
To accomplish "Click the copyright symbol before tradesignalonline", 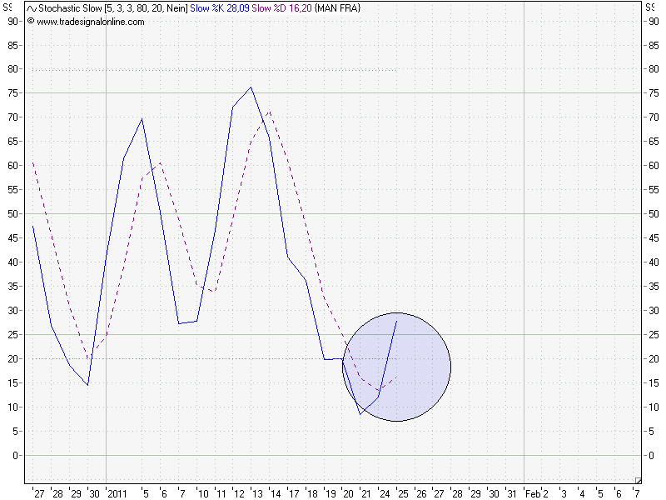I will pyautogui.click(x=31, y=22).
